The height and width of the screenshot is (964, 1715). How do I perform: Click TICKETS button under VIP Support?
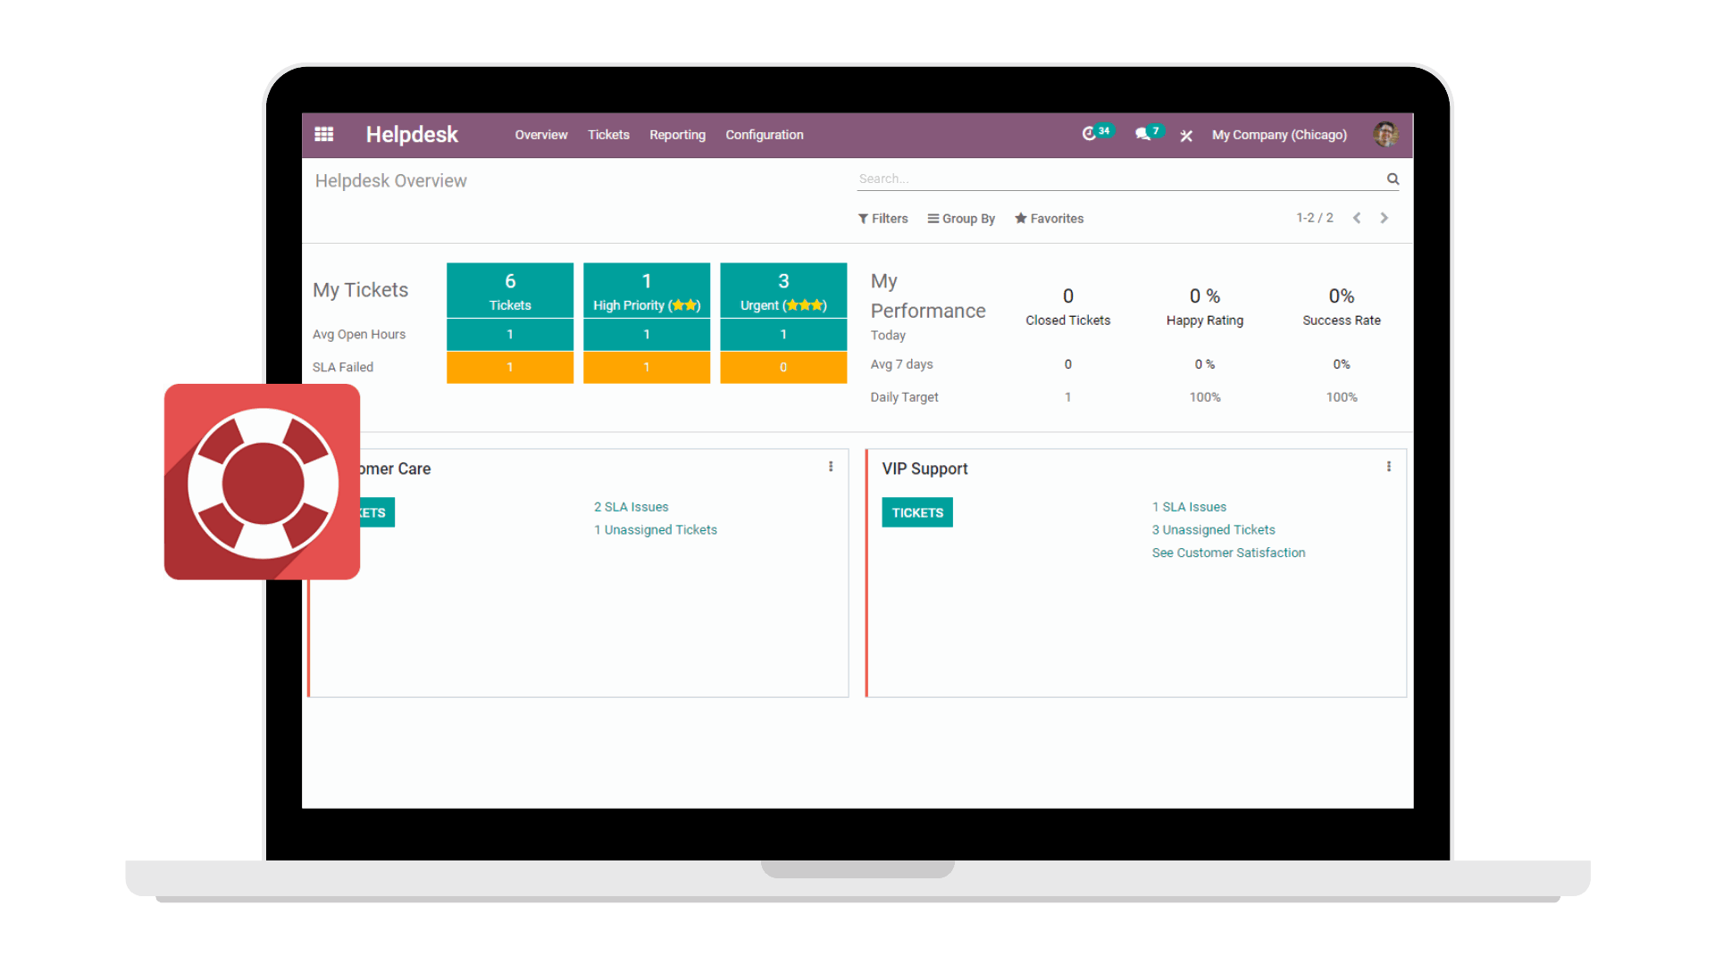coord(917,512)
